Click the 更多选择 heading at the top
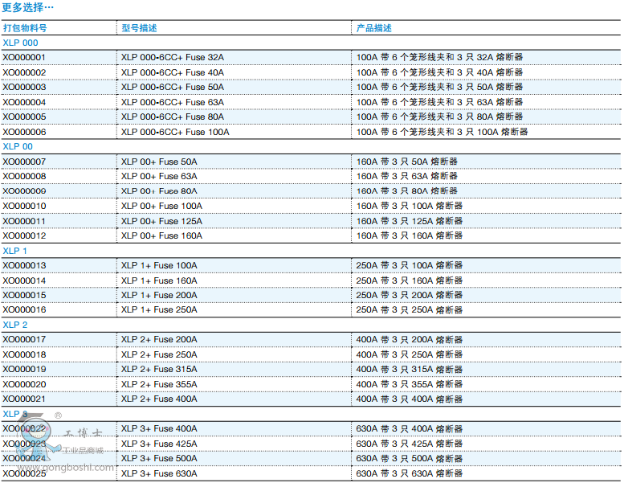 (x=28, y=7)
